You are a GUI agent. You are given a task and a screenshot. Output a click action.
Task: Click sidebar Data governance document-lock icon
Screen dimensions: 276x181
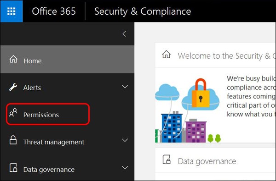pyautogui.click(x=13, y=168)
